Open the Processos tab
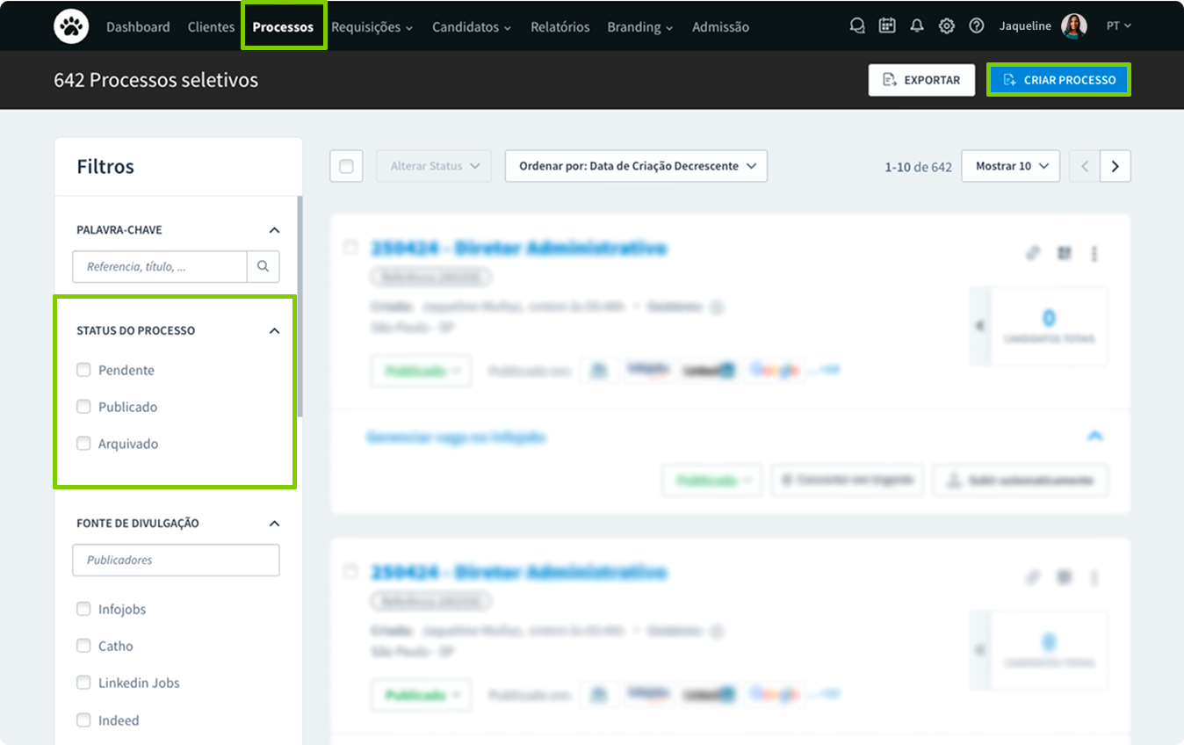This screenshot has height=745, width=1184. click(283, 26)
